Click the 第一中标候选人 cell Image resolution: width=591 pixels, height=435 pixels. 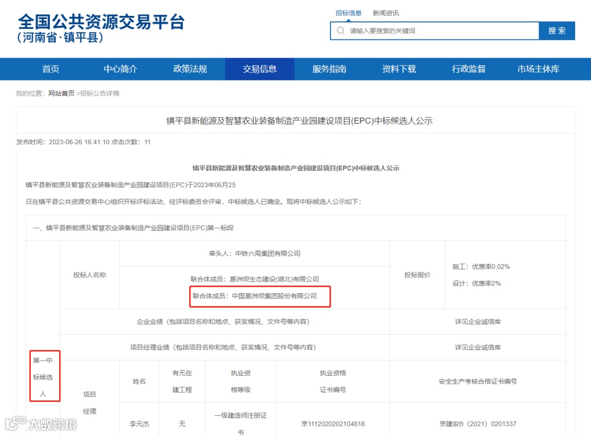43,377
